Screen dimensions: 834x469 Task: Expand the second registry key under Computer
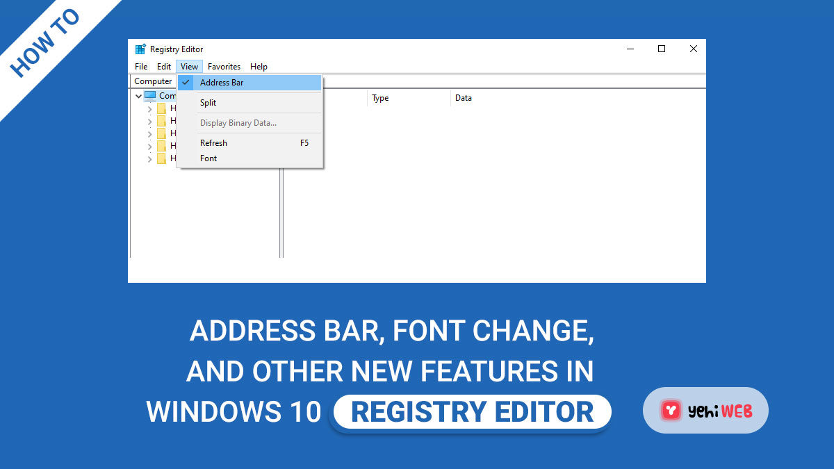[x=149, y=121]
